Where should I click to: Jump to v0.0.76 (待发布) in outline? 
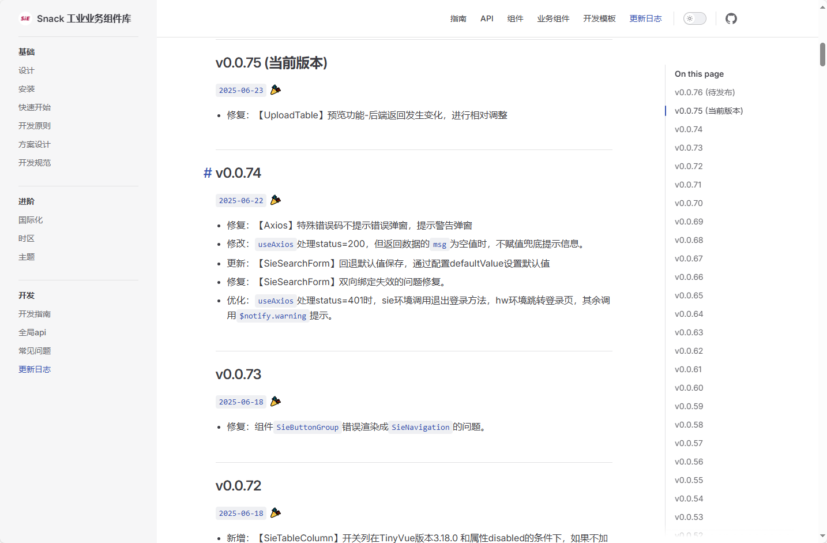[705, 92]
